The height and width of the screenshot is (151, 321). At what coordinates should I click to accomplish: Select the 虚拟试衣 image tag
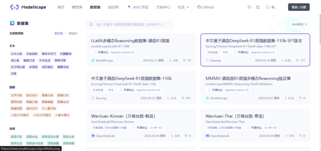click(x=32, y=108)
